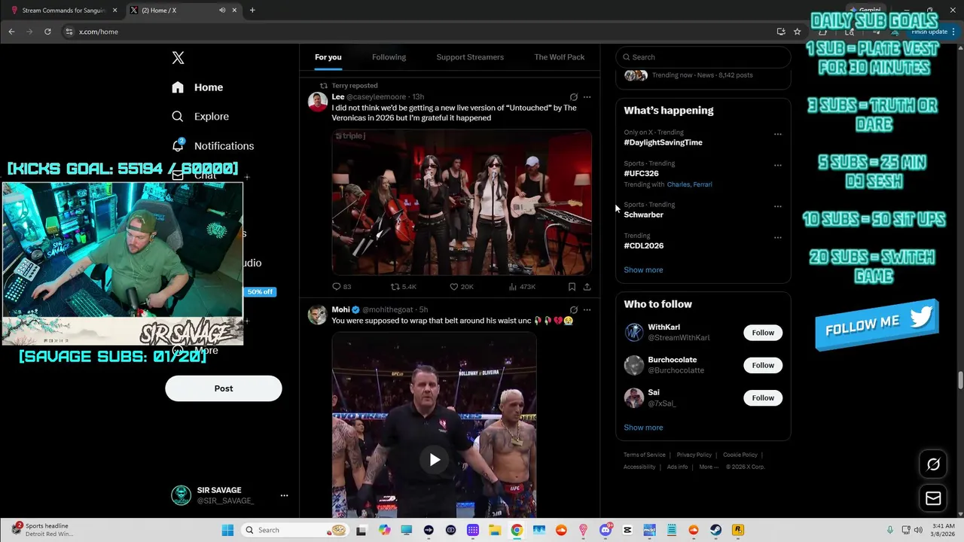
Task: Open Steam from the taskbar
Action: click(x=716, y=530)
